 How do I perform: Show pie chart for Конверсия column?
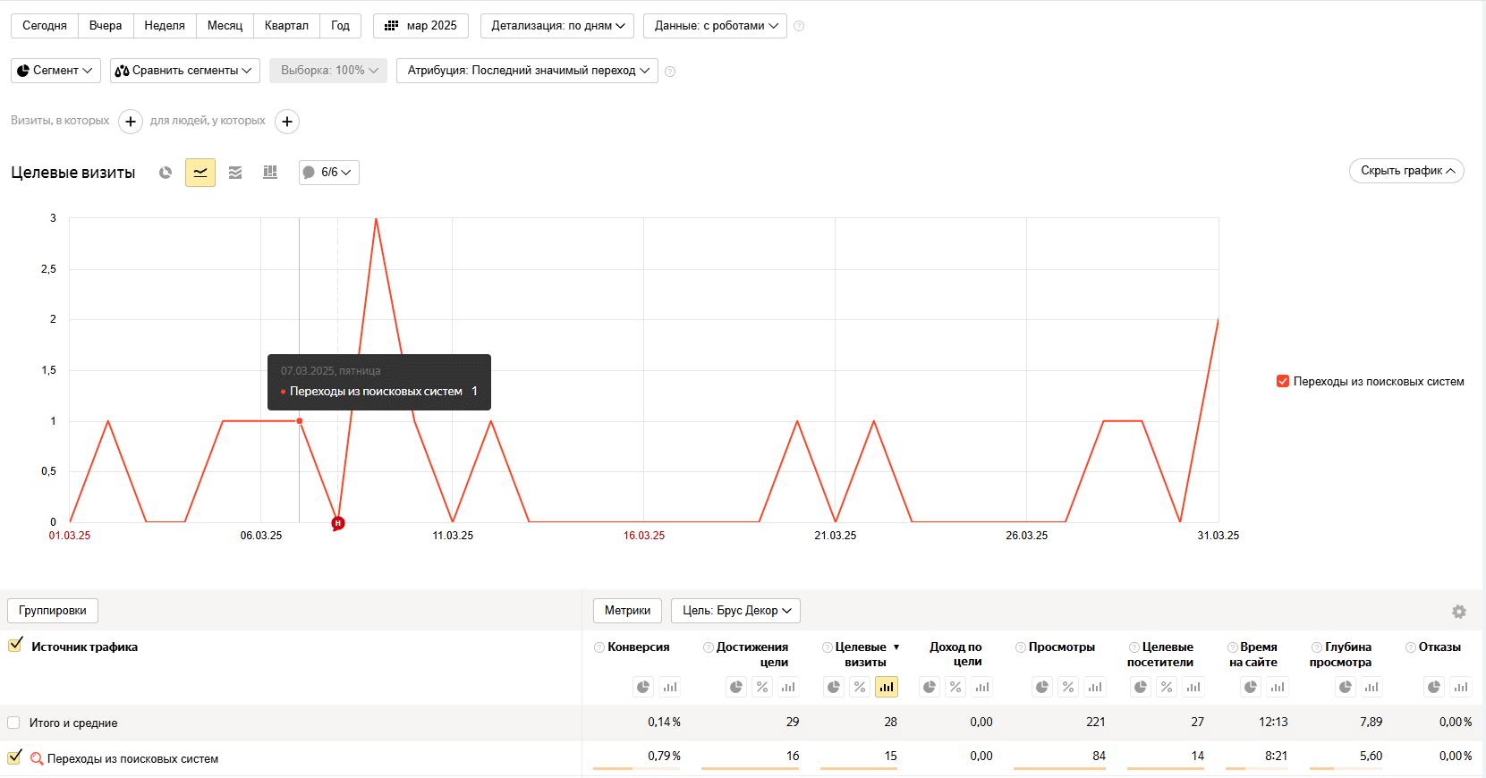click(642, 687)
